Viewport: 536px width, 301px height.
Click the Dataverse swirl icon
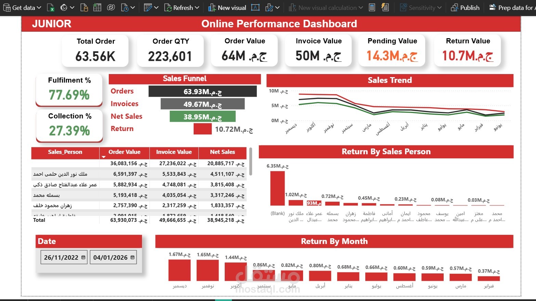tap(111, 8)
